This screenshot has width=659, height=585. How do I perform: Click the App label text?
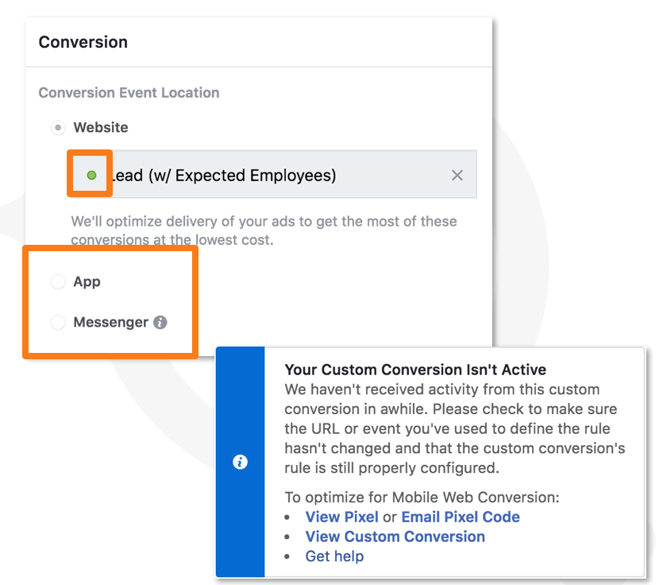pos(87,281)
